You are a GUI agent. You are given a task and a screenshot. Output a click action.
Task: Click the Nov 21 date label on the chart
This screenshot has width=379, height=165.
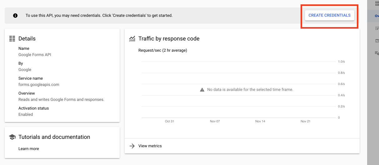305,121
